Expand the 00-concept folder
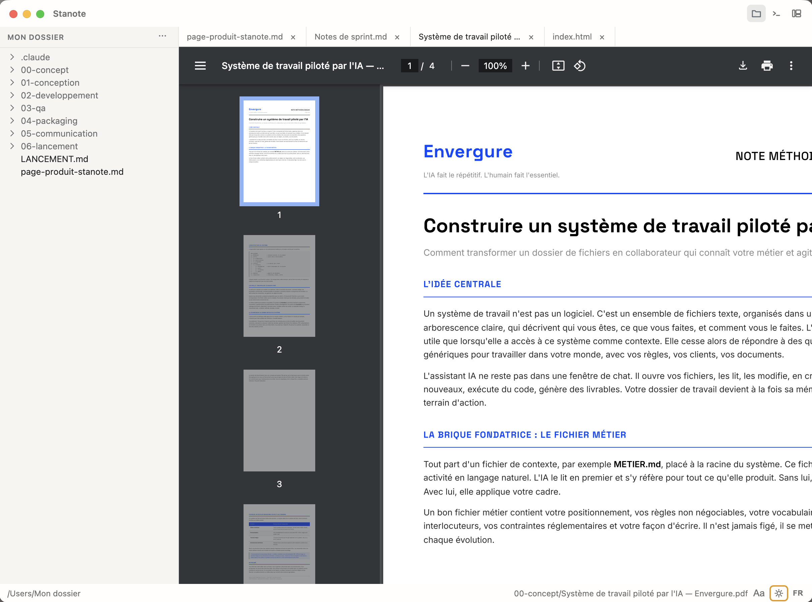This screenshot has height=602, width=812. [x=12, y=70]
